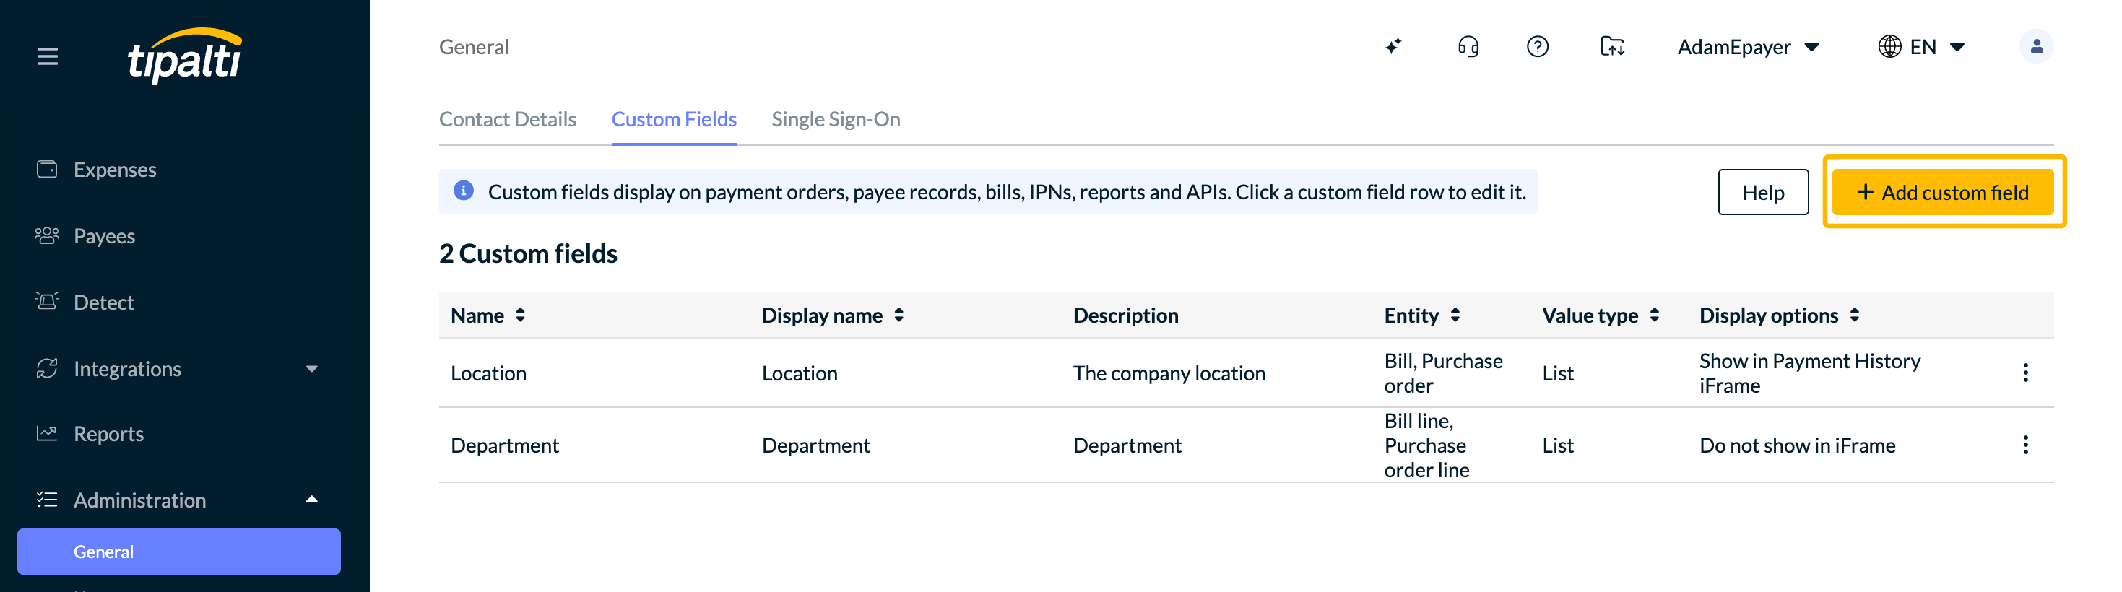Click the List value type in Department row
Screen dimensions: 2122x592
(x=1558, y=445)
